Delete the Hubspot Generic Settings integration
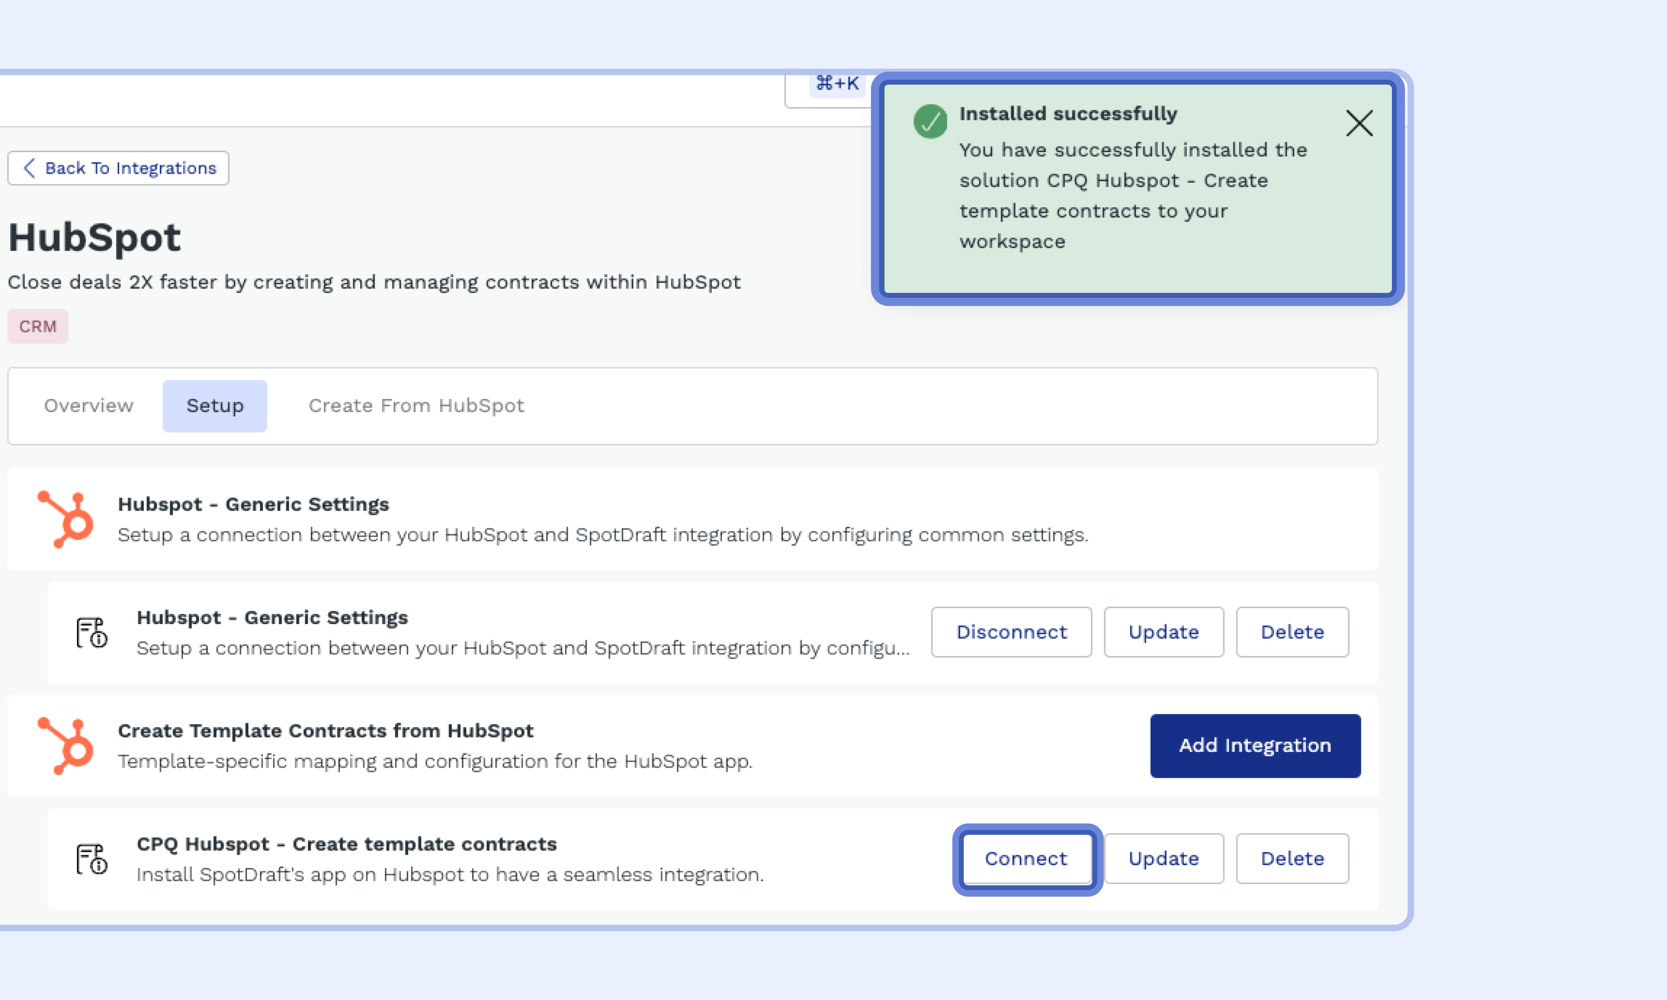Image resolution: width=1667 pixels, height=1000 pixels. click(x=1291, y=632)
